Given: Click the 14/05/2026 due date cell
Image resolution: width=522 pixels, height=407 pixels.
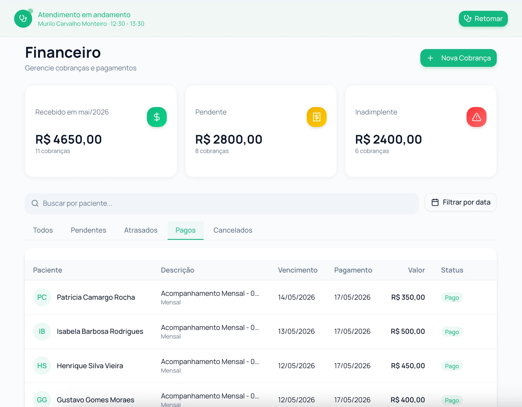Looking at the screenshot, I should [x=296, y=297].
